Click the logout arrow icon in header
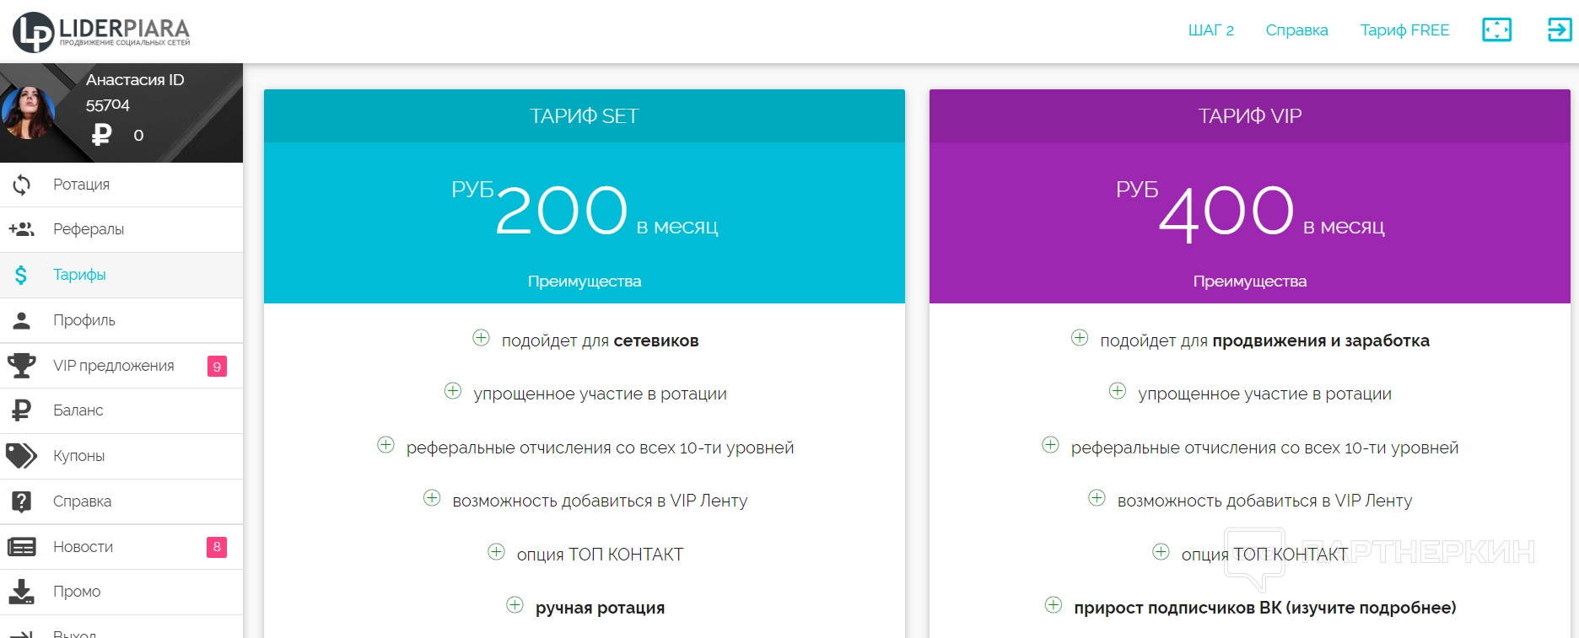This screenshot has height=638, width=1579. coord(1559,29)
